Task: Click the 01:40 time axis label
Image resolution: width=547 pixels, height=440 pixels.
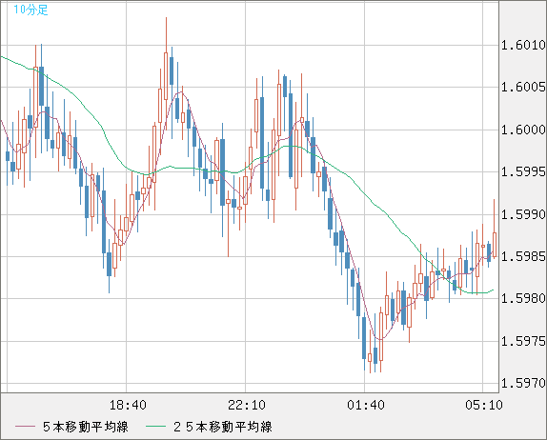Action: click(x=366, y=405)
